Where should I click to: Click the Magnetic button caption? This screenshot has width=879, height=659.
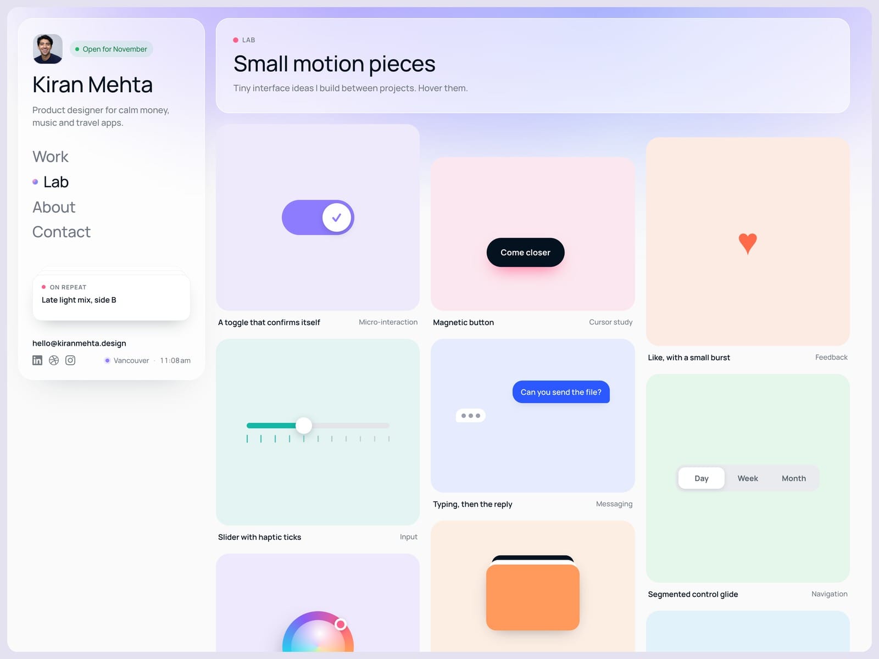click(463, 322)
